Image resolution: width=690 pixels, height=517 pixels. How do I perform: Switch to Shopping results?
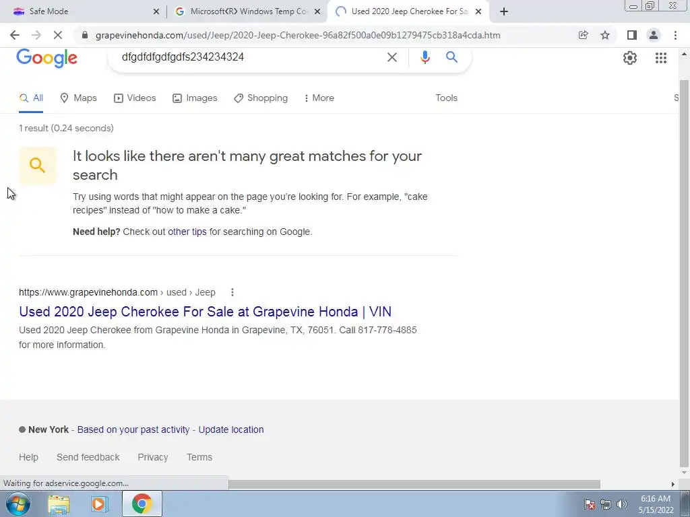(261, 98)
